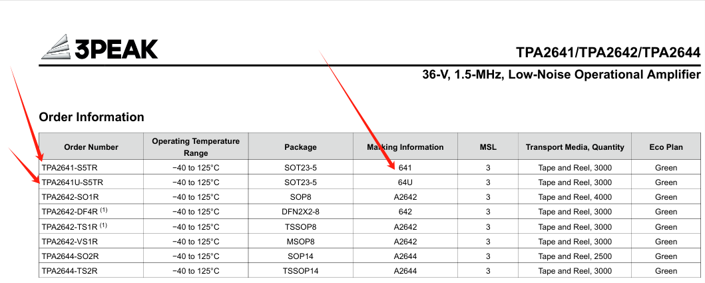
Task: Click the Operating Temperature Range header
Action: pos(196,146)
